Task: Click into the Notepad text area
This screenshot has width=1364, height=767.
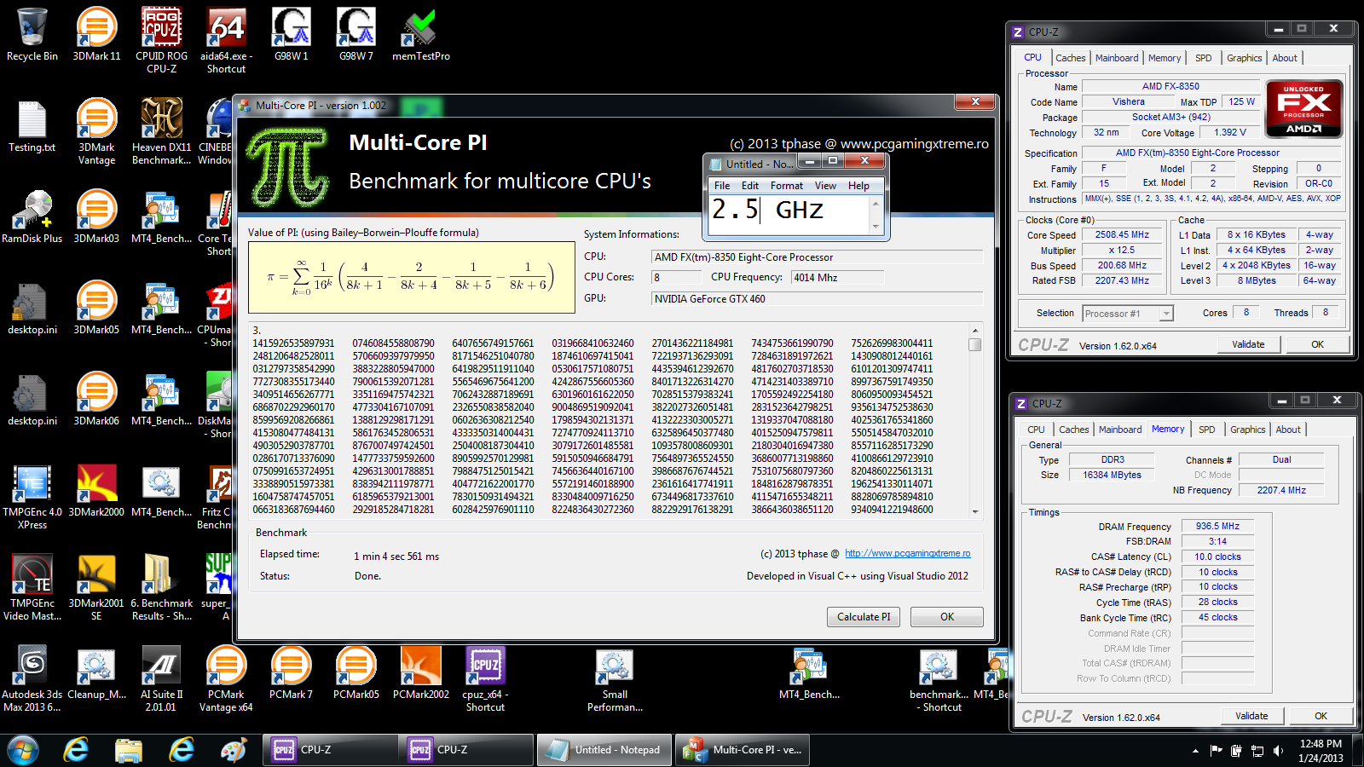Action: click(x=789, y=213)
